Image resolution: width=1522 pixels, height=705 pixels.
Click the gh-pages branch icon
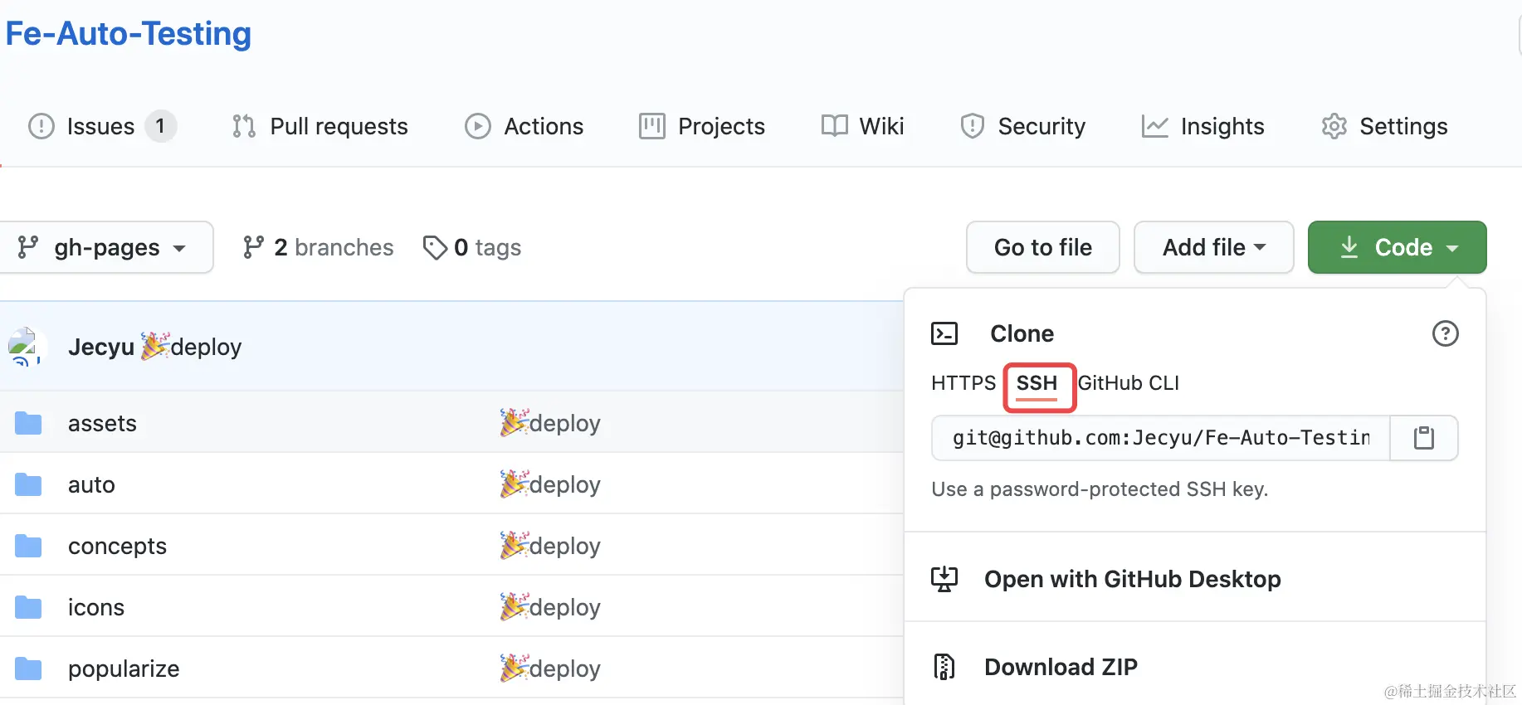point(28,247)
